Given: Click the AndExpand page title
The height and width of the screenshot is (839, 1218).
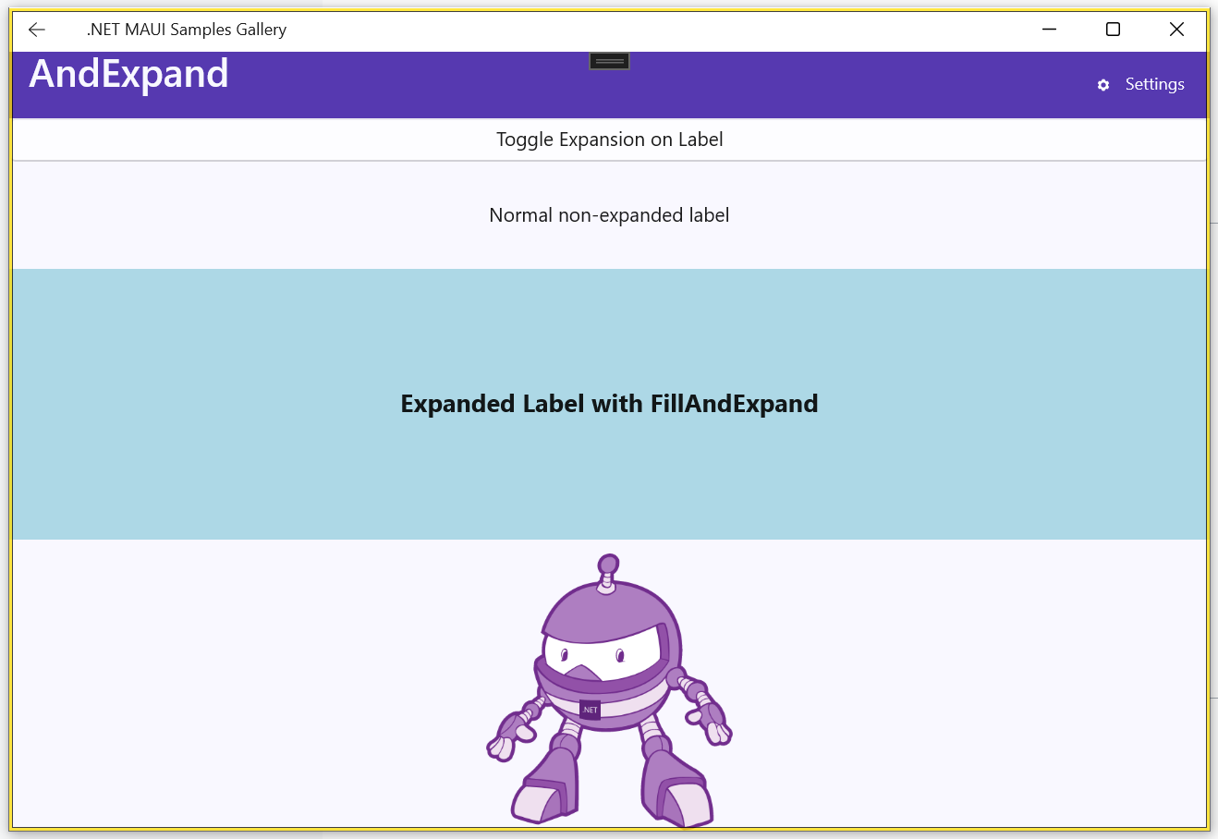Looking at the screenshot, I should (x=128, y=74).
